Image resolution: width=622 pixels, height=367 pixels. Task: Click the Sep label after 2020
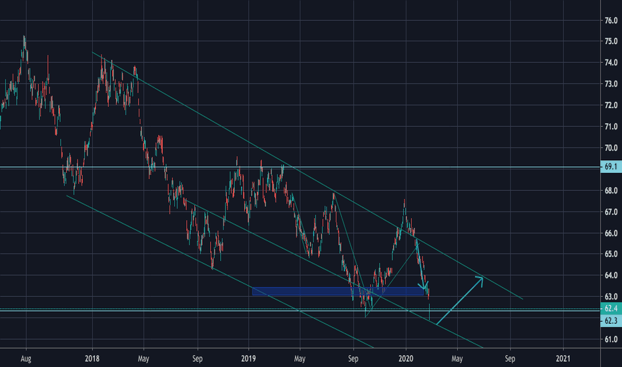[x=510, y=359]
